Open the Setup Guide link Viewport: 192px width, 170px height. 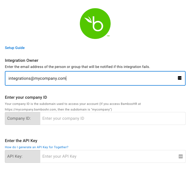(15, 48)
